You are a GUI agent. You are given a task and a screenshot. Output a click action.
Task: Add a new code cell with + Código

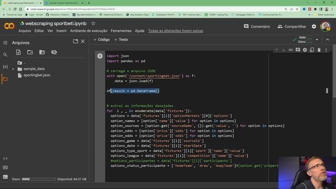(x=101, y=40)
